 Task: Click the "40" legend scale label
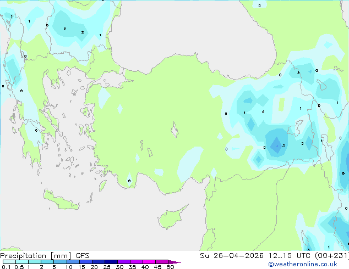click(x=145, y=267)
